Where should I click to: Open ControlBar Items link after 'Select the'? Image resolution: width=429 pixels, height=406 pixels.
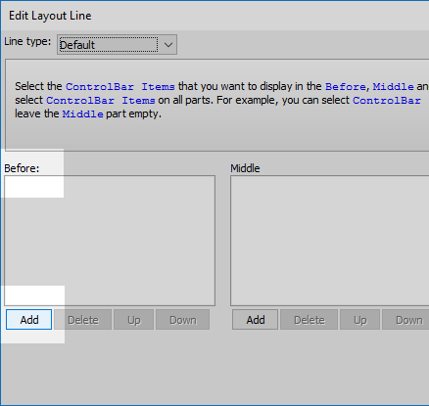[120, 87]
